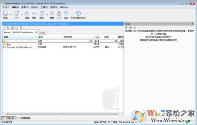Click the status bar file total text
The height and width of the screenshot is (125, 197).
(118, 122)
